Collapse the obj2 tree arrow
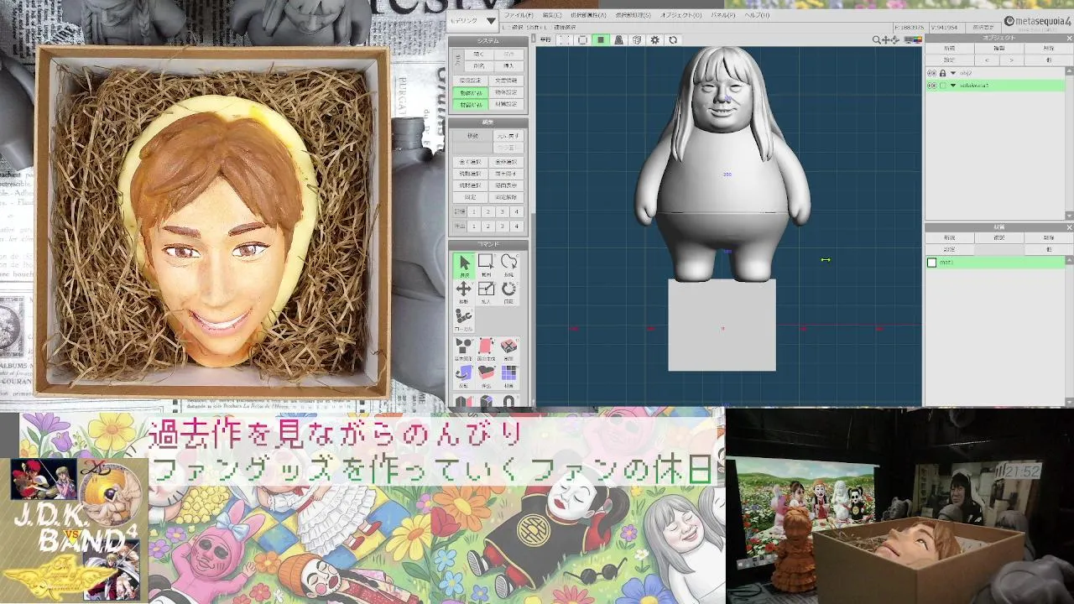 click(x=953, y=73)
